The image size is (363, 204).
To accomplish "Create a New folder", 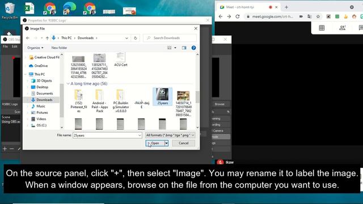I will click(59, 48).
